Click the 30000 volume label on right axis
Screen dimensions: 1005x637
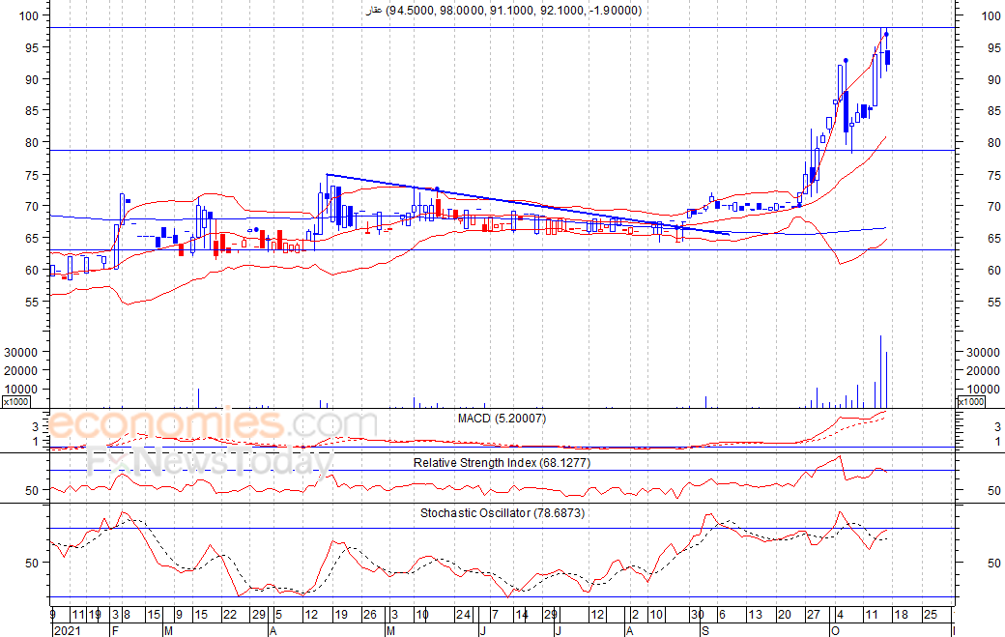(983, 353)
